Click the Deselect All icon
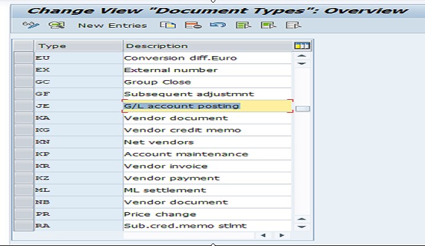 click(x=294, y=25)
